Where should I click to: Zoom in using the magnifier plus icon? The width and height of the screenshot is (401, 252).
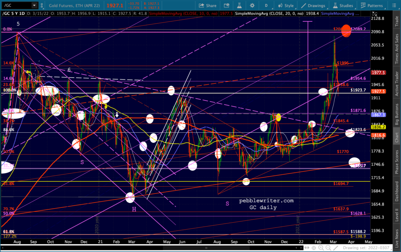(321, 248)
